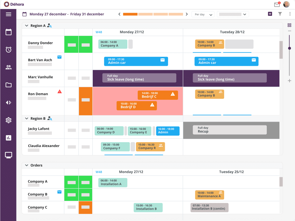The height and width of the screenshot is (221, 295).
Task: Open settings gear in the sidebar
Action: tap(8, 120)
